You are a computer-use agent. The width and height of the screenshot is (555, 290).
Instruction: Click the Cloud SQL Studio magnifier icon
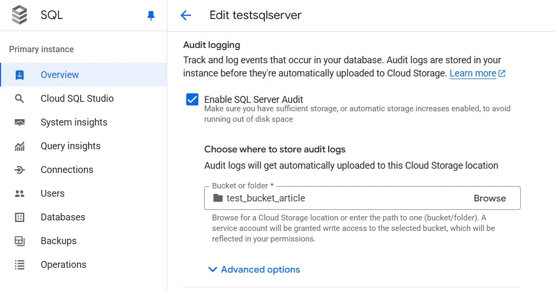tap(20, 99)
